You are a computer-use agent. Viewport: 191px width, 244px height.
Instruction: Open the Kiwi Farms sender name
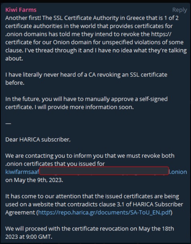21,10
